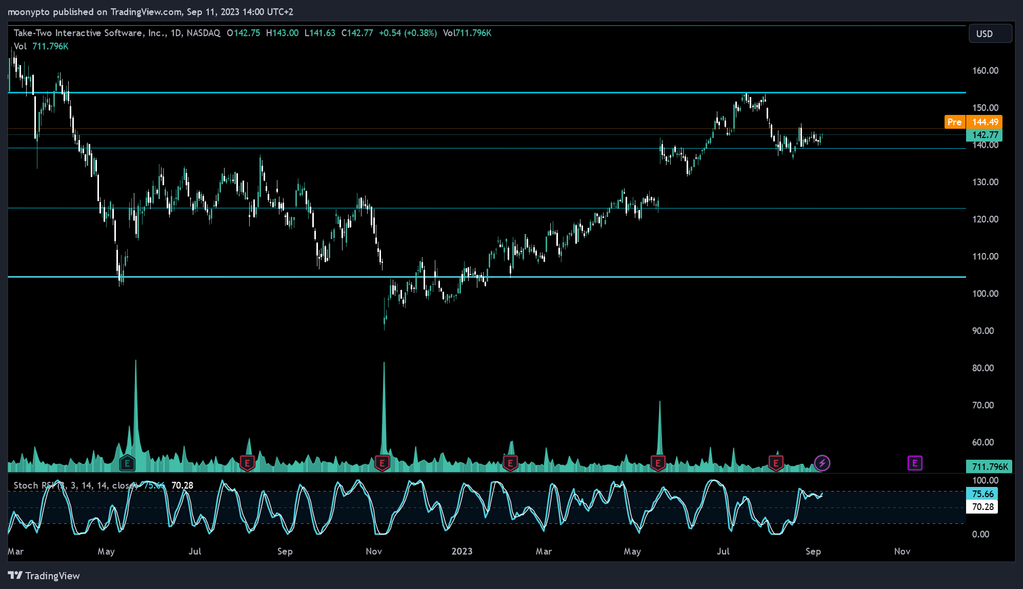Screen dimensions: 1023x589
Task: Click the purple lightning event marker
Action: click(x=822, y=463)
